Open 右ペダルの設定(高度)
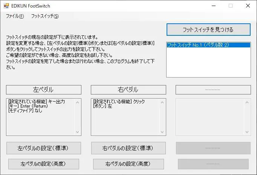Image resolution: width=257 pixels, height=175 pixels. coord(128,164)
